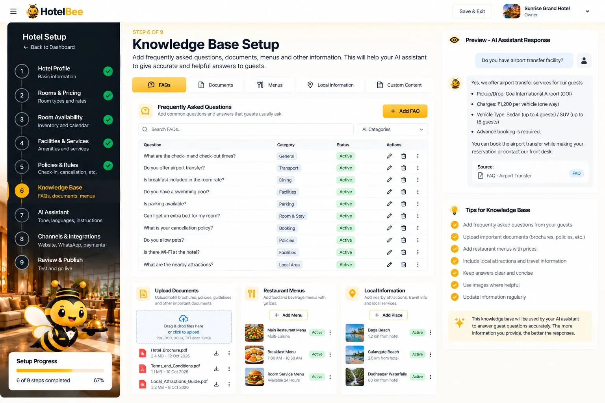The height and width of the screenshot is (403, 605).
Task: Click the search magnifier icon in FAQs
Action: 145,129
